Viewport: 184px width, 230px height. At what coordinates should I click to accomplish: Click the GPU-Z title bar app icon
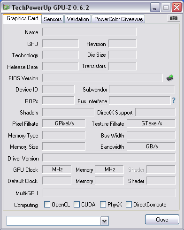click(x=6, y=7)
